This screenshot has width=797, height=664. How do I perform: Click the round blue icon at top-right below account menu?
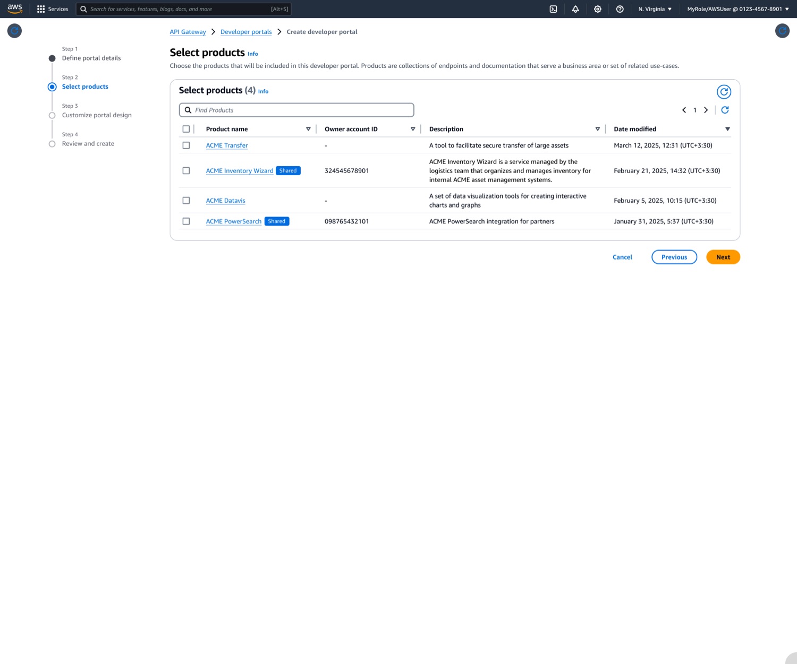click(x=782, y=31)
